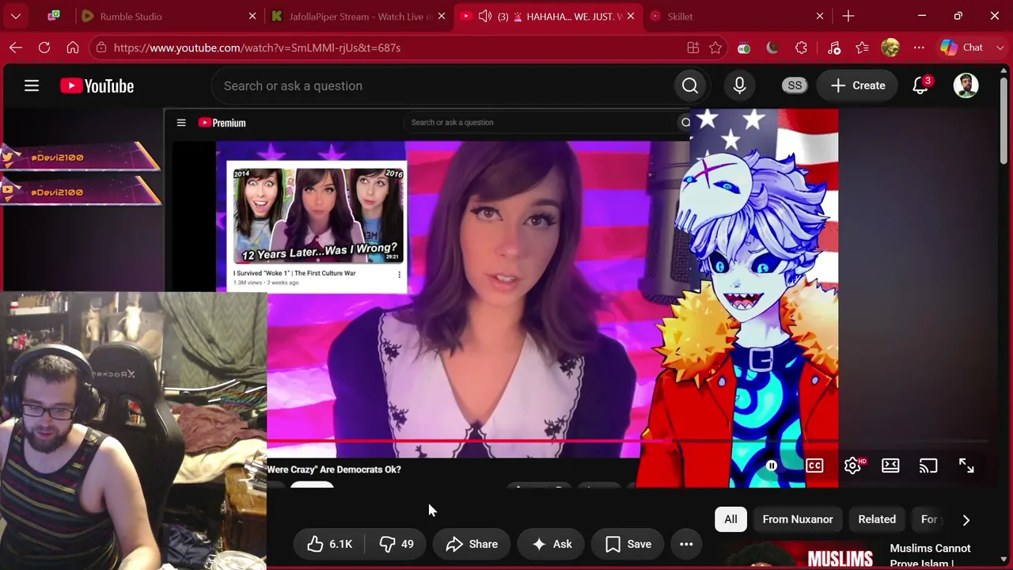Open the Create dropdown
The height and width of the screenshot is (570, 1013).
point(858,85)
